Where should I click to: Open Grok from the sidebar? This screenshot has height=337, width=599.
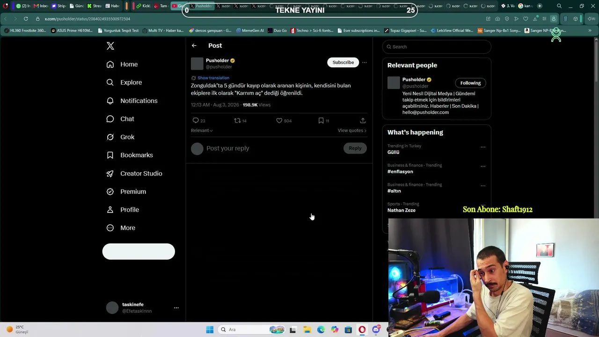coord(120,137)
